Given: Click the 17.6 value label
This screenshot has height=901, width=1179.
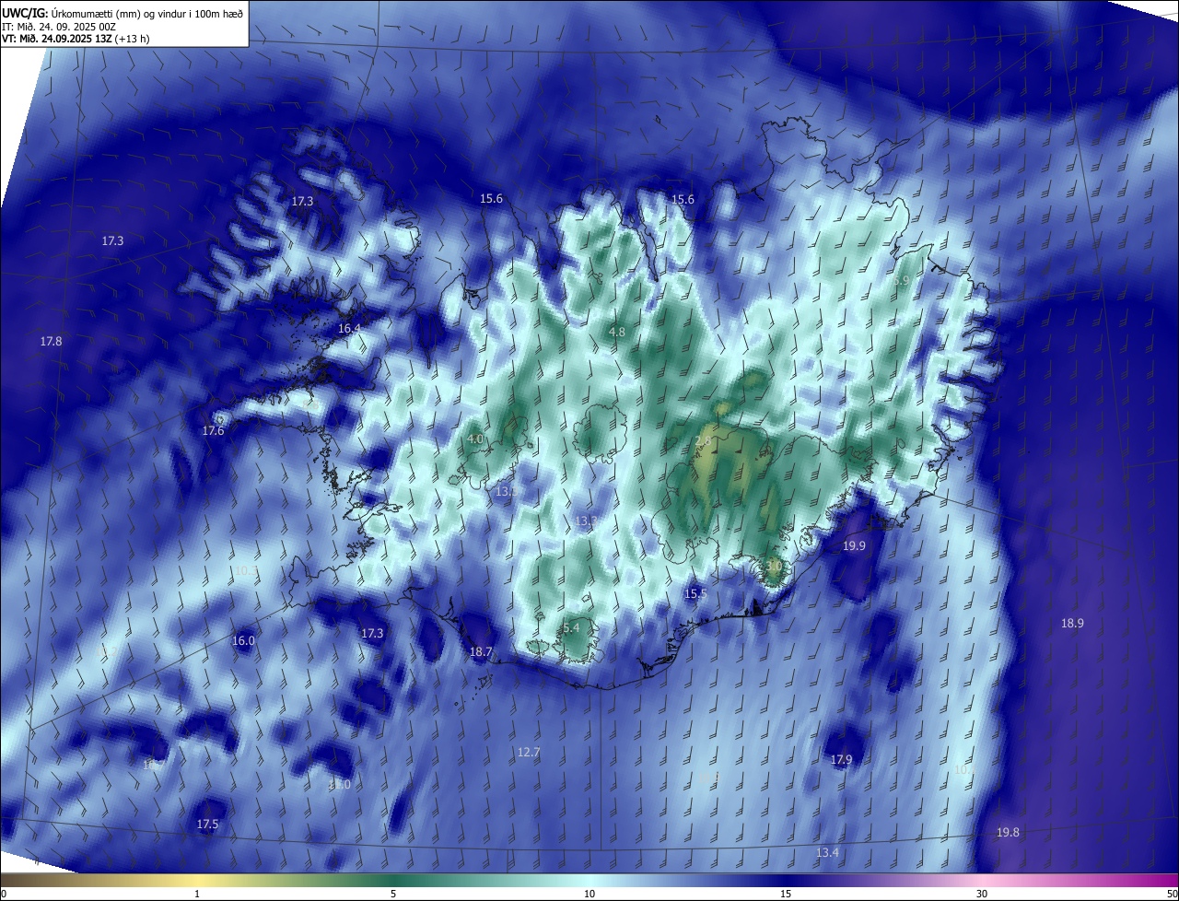Looking at the screenshot, I should (213, 431).
